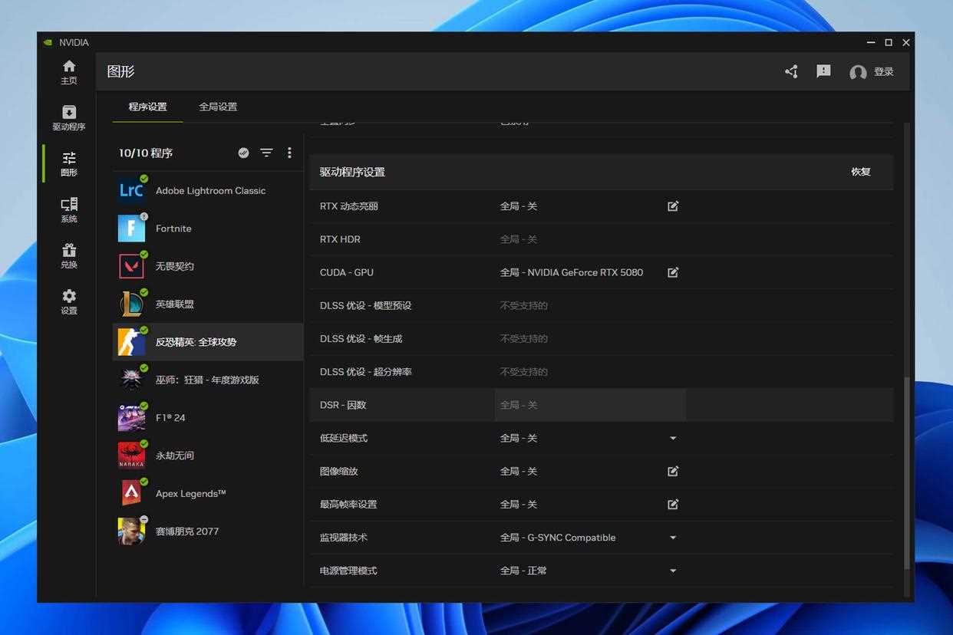The width and height of the screenshot is (953, 635).
Task: Expand the 电源管理模式 dropdown
Action: pos(673,571)
